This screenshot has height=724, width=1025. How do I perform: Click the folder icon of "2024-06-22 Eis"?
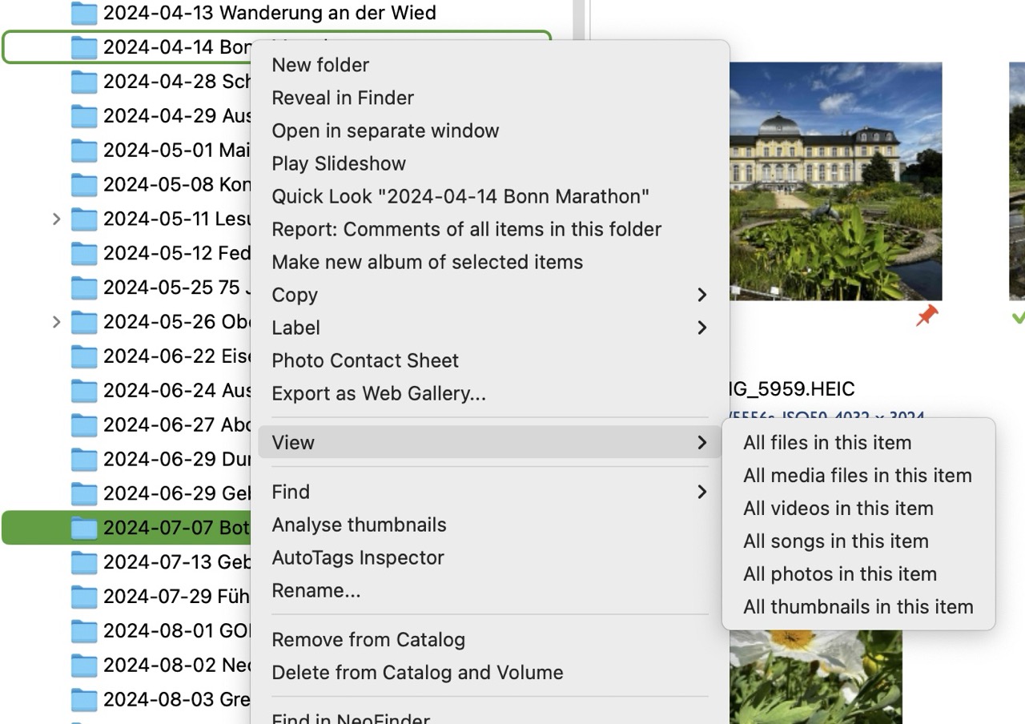coord(83,356)
